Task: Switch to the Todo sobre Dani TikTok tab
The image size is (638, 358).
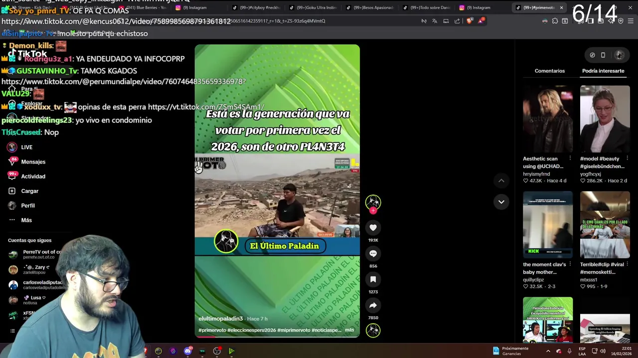Action: [x=427, y=7]
